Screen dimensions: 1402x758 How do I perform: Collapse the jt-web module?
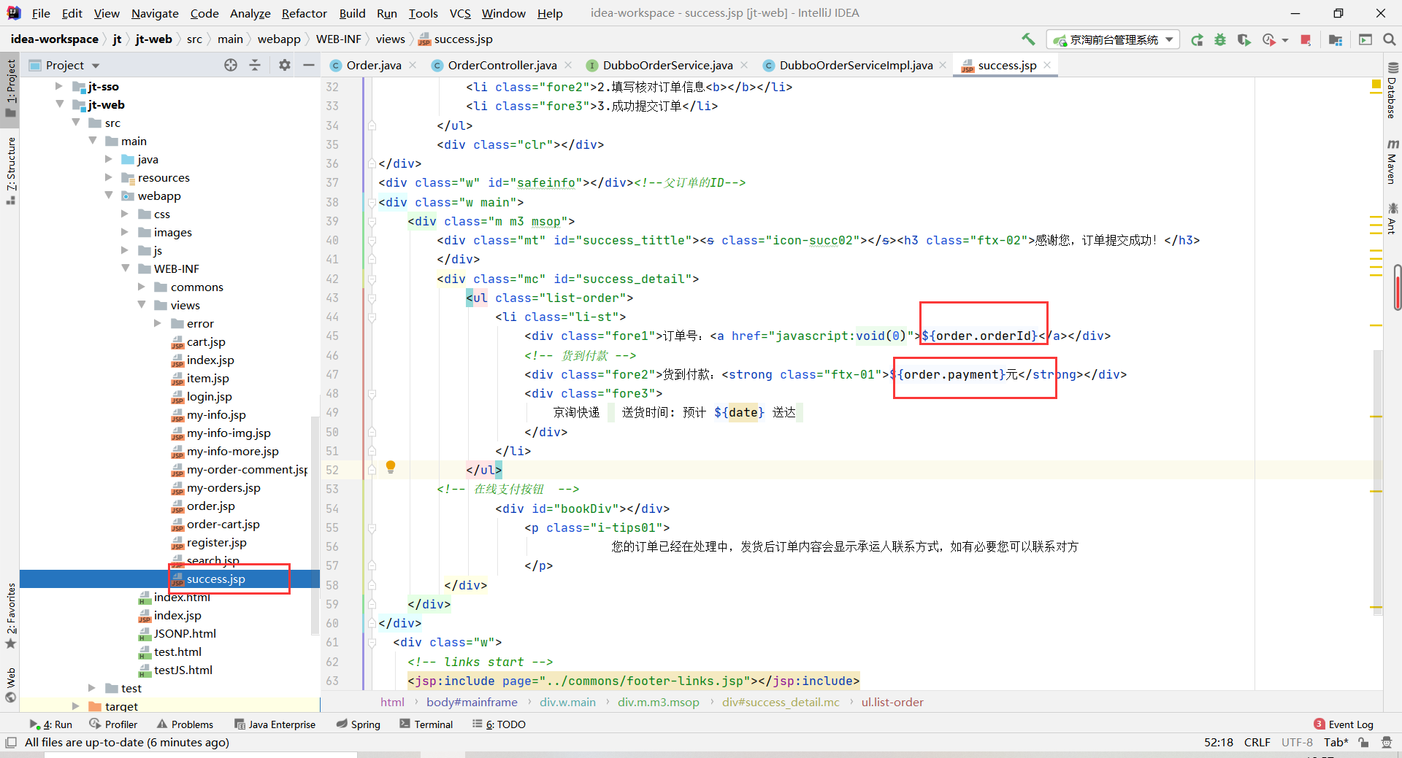coord(58,104)
